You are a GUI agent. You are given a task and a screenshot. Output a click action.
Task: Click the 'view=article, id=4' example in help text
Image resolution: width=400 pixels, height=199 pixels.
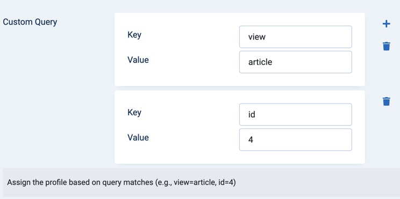pyautogui.click(x=204, y=182)
